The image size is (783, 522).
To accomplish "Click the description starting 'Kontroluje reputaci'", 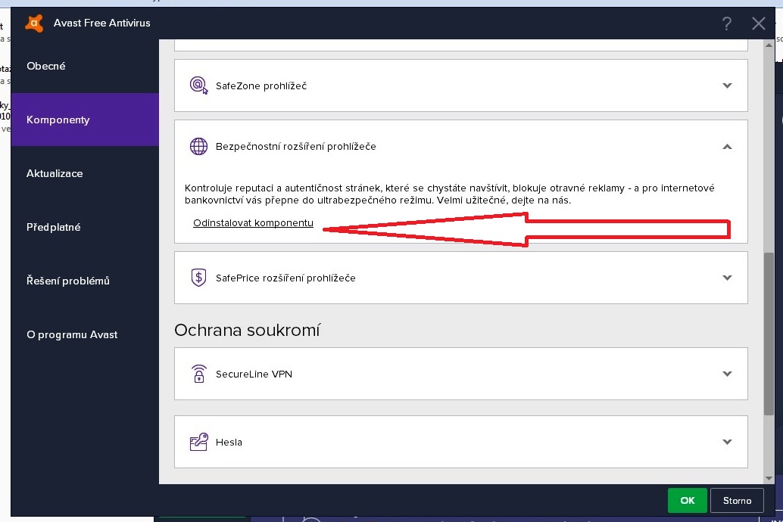I will [449, 194].
